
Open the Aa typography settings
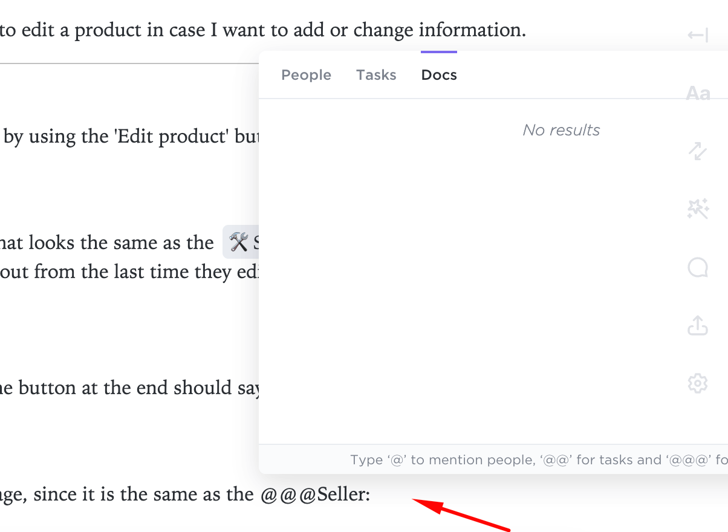698,93
